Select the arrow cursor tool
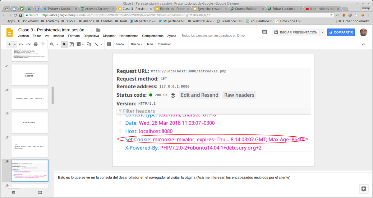The height and width of the screenshot is (198, 373). (x=64, y=44)
